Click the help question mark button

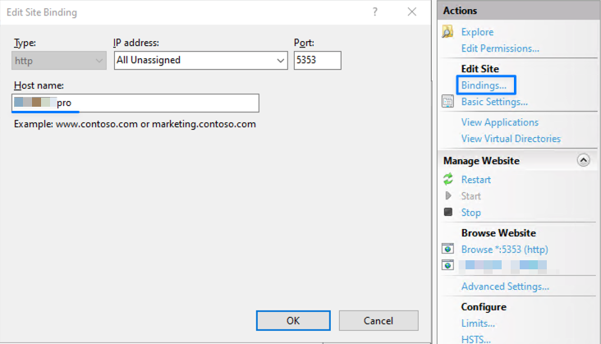375,12
